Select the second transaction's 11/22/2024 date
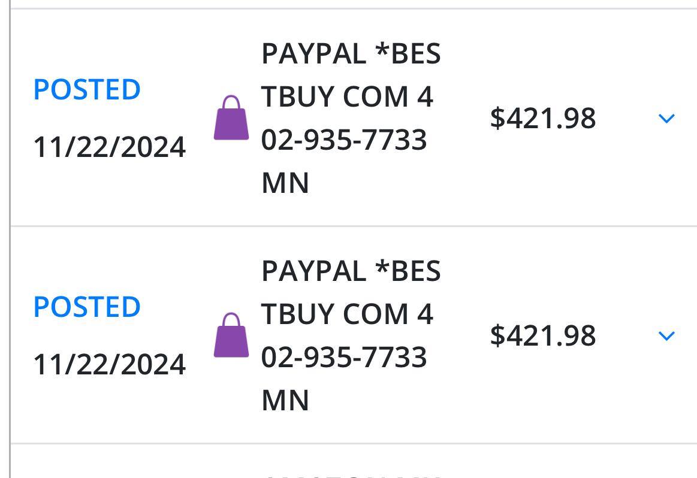The height and width of the screenshot is (478, 697). [109, 364]
